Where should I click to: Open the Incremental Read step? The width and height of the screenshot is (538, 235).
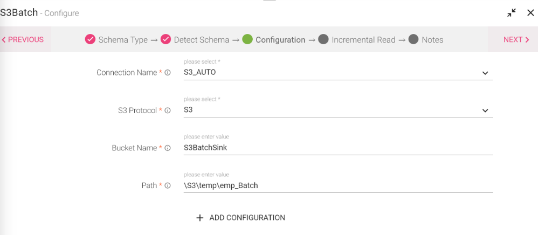pos(363,40)
